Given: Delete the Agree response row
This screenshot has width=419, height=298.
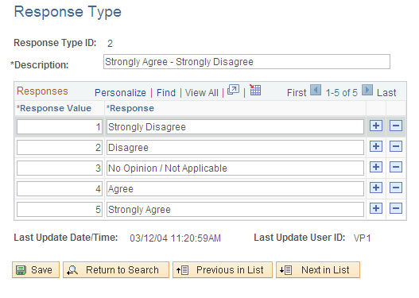Looking at the screenshot, I should 396,188.
